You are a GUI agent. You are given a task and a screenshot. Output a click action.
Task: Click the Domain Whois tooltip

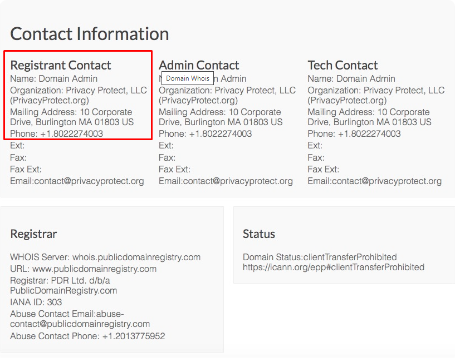[x=188, y=78]
